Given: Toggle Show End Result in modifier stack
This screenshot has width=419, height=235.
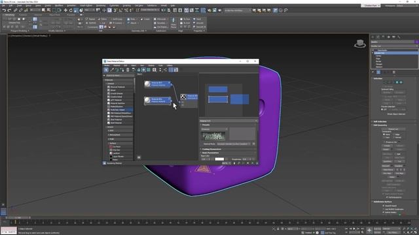Looking at the screenshot, I should 378,72.
